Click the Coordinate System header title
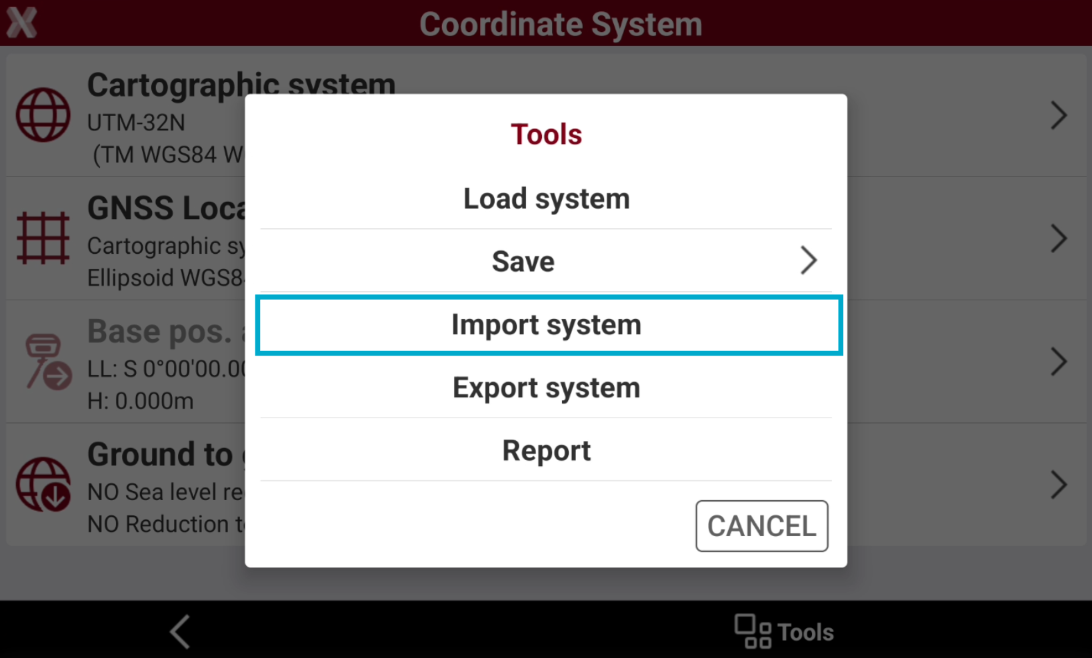The width and height of the screenshot is (1092, 658). [561, 25]
